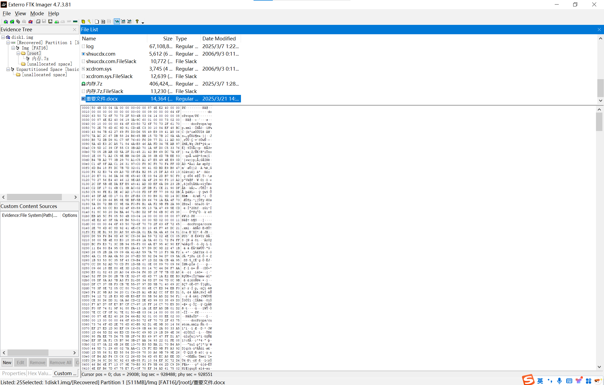Image resolution: width=604 pixels, height=385 pixels.
Task: Click the Remove All Evidence Items icon
Action: point(30,22)
